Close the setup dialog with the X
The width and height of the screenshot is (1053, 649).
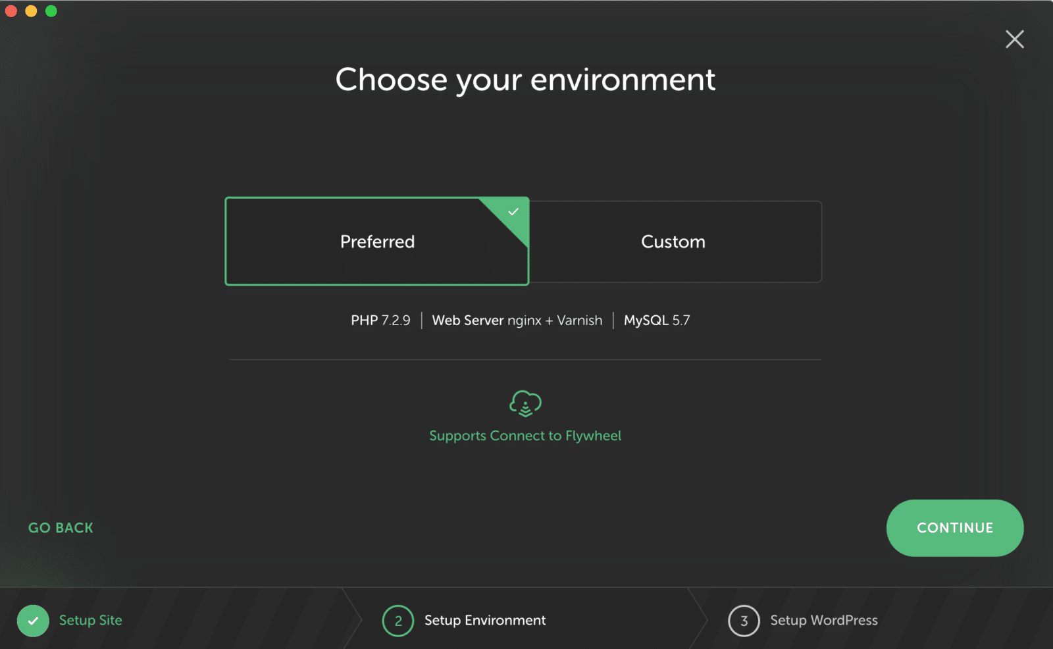click(1014, 39)
